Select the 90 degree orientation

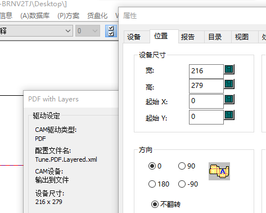(x=187, y=166)
